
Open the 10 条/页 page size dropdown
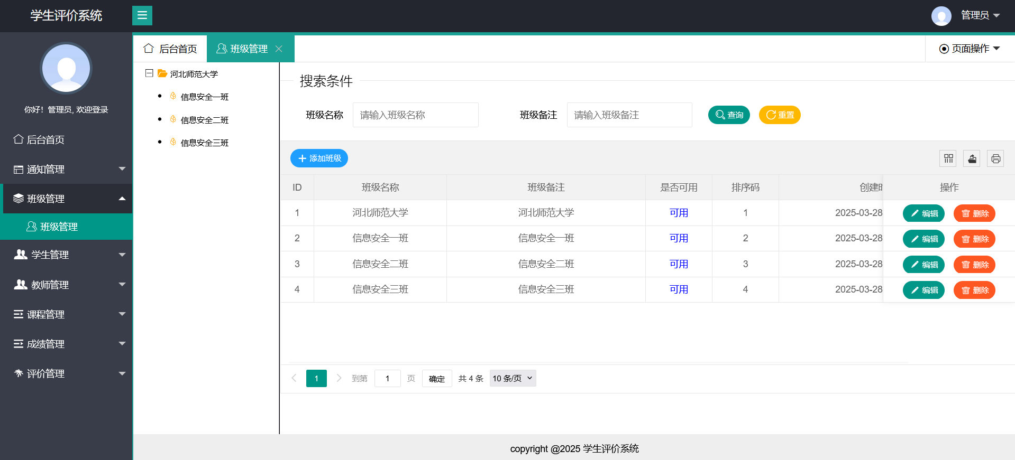tap(513, 378)
